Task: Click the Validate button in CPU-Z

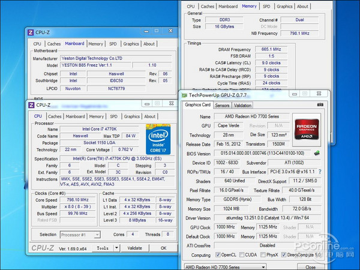Action: pos(135,247)
